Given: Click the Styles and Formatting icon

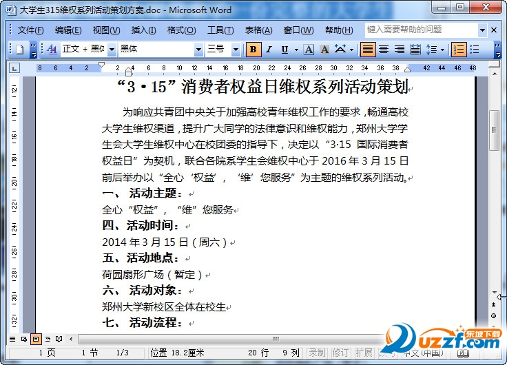Looking at the screenshot, I should point(52,50).
